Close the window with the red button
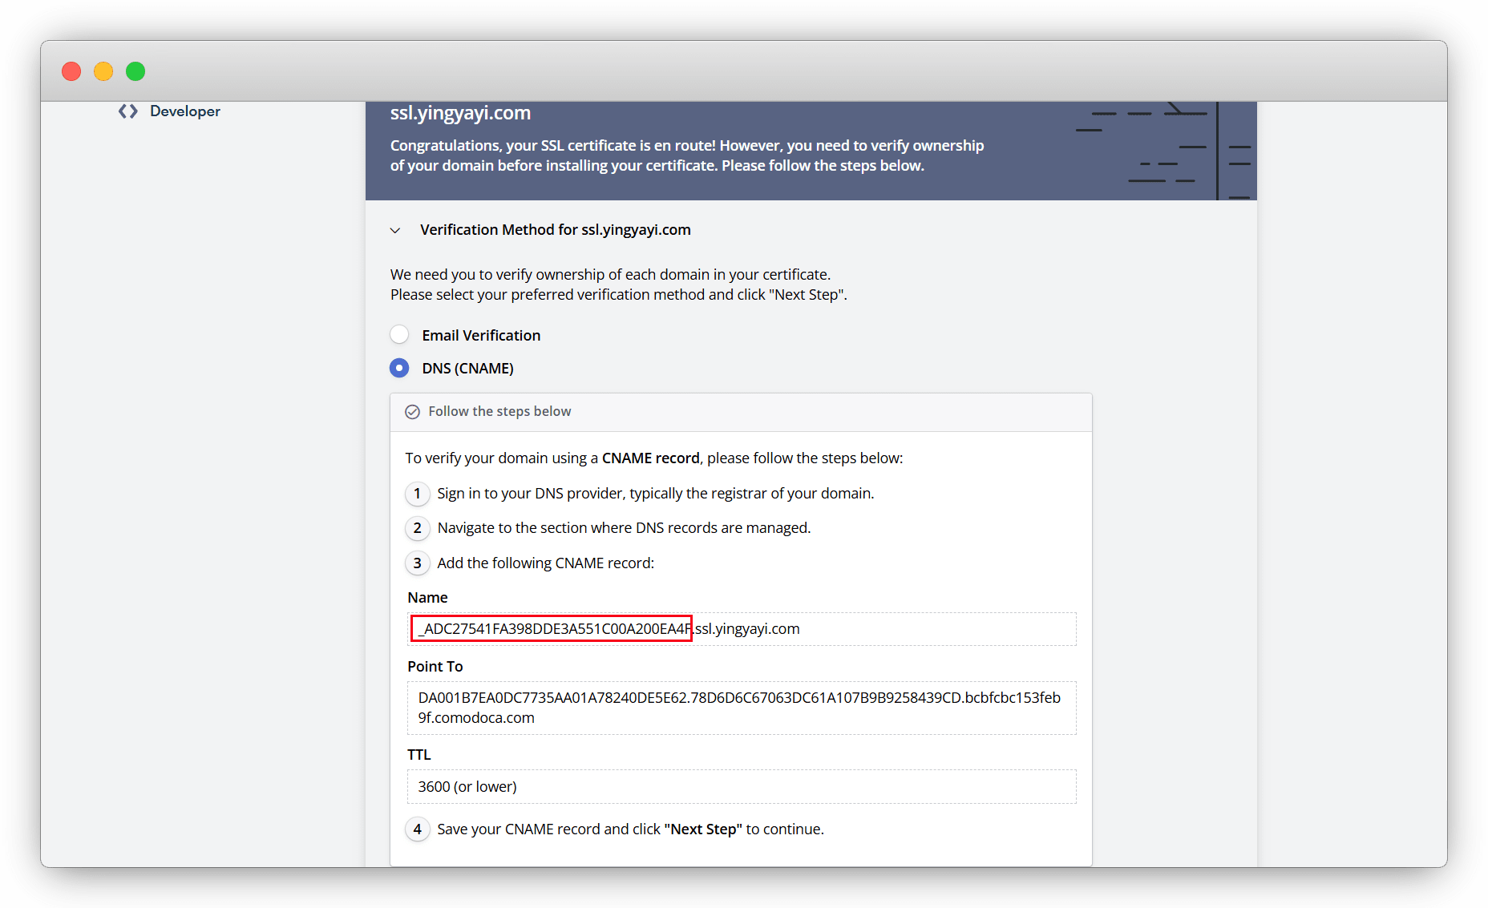The height and width of the screenshot is (908, 1488). click(x=71, y=71)
